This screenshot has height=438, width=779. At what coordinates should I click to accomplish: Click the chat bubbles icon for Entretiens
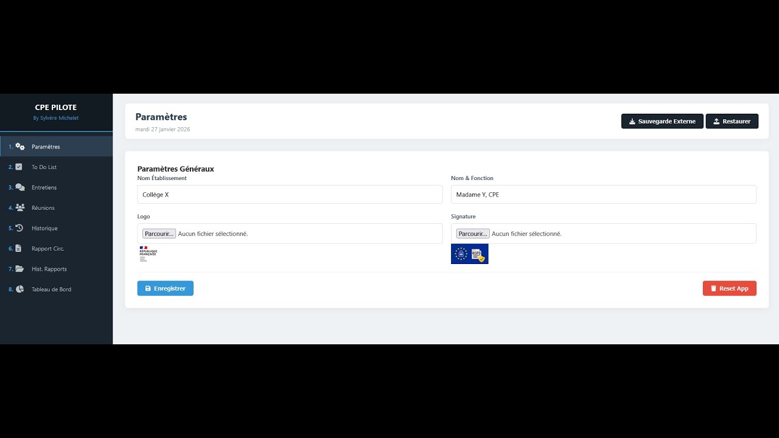20,187
